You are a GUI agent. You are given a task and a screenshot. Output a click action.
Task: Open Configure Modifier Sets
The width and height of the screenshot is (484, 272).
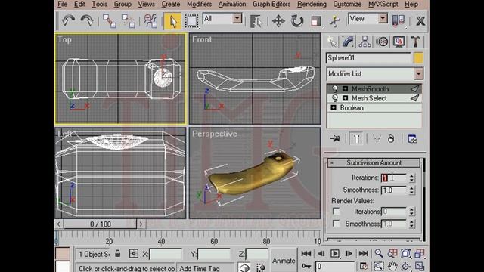[x=413, y=139]
